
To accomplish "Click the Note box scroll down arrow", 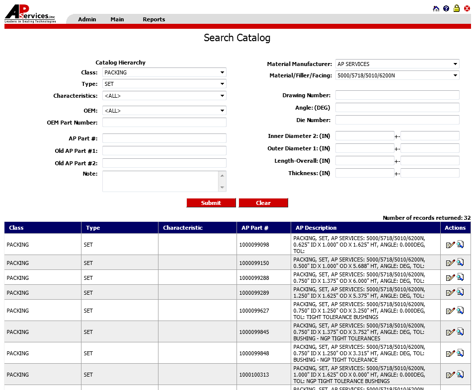I will point(222,188).
